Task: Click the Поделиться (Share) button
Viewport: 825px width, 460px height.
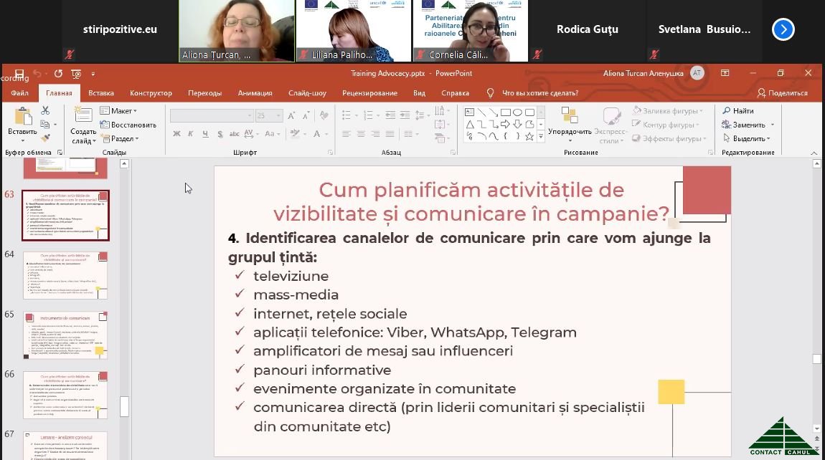Action: tap(782, 93)
